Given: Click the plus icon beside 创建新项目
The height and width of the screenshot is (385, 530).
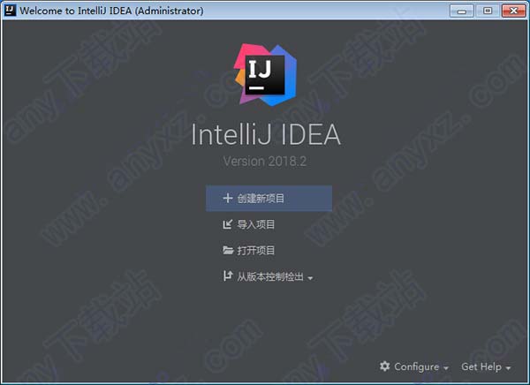Looking at the screenshot, I should pos(228,198).
